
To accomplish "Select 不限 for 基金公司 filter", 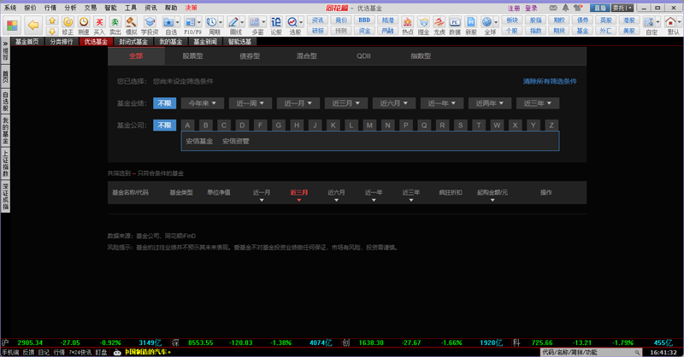I will coord(165,126).
